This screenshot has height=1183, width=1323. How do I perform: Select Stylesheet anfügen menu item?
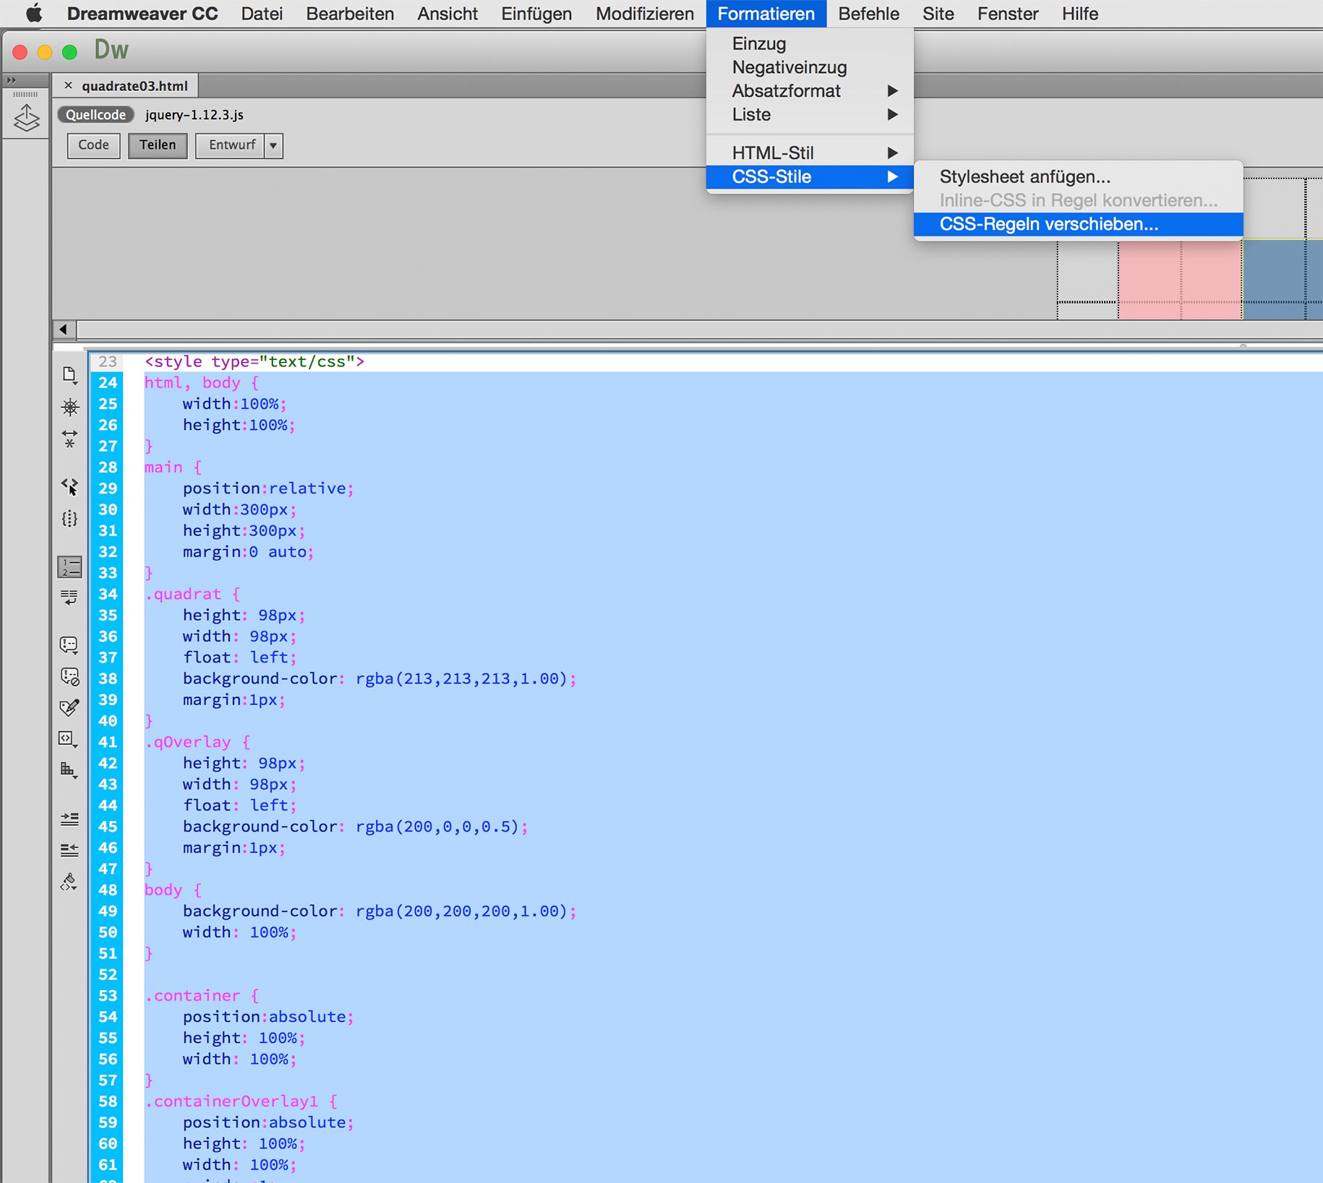click(x=1024, y=177)
